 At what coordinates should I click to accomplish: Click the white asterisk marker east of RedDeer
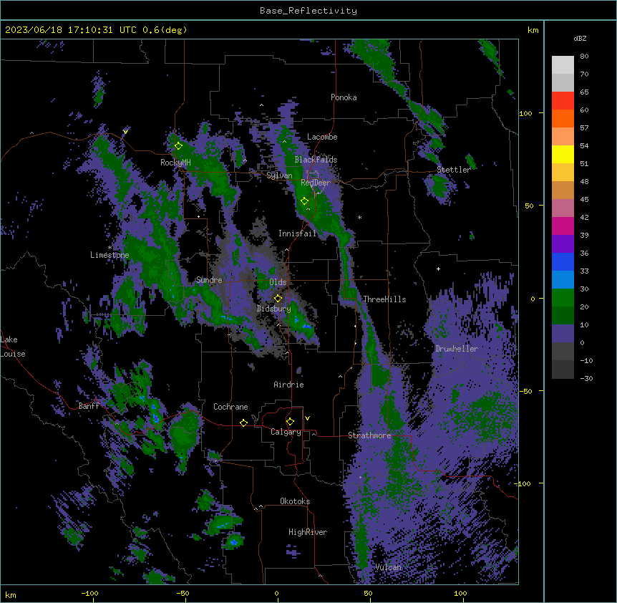coord(359,218)
